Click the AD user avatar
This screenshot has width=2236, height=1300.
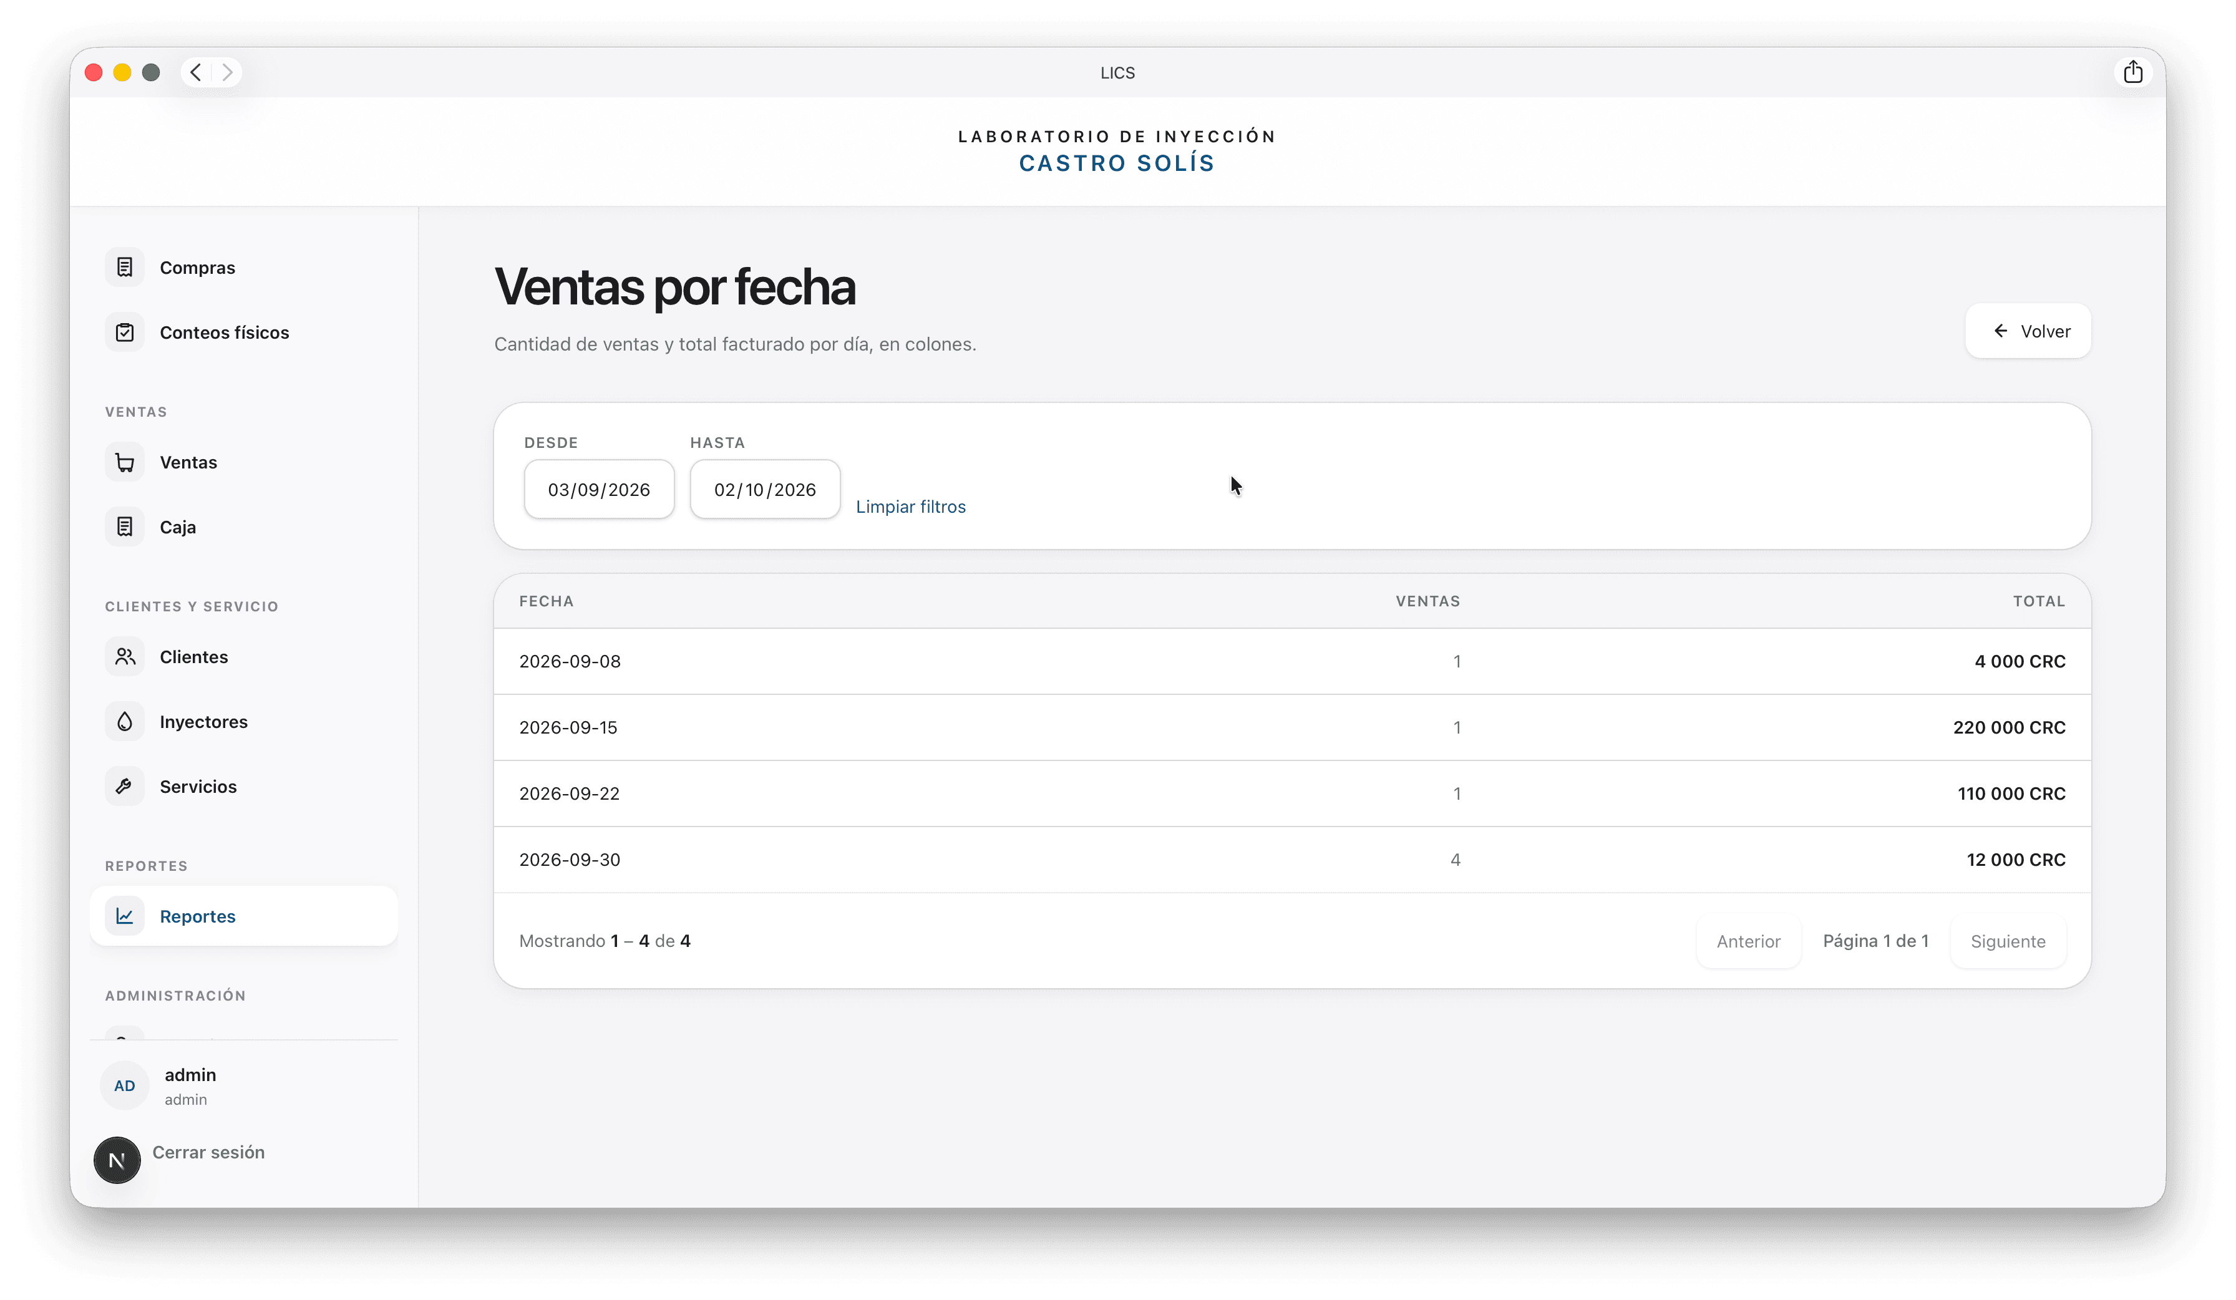[x=124, y=1085]
